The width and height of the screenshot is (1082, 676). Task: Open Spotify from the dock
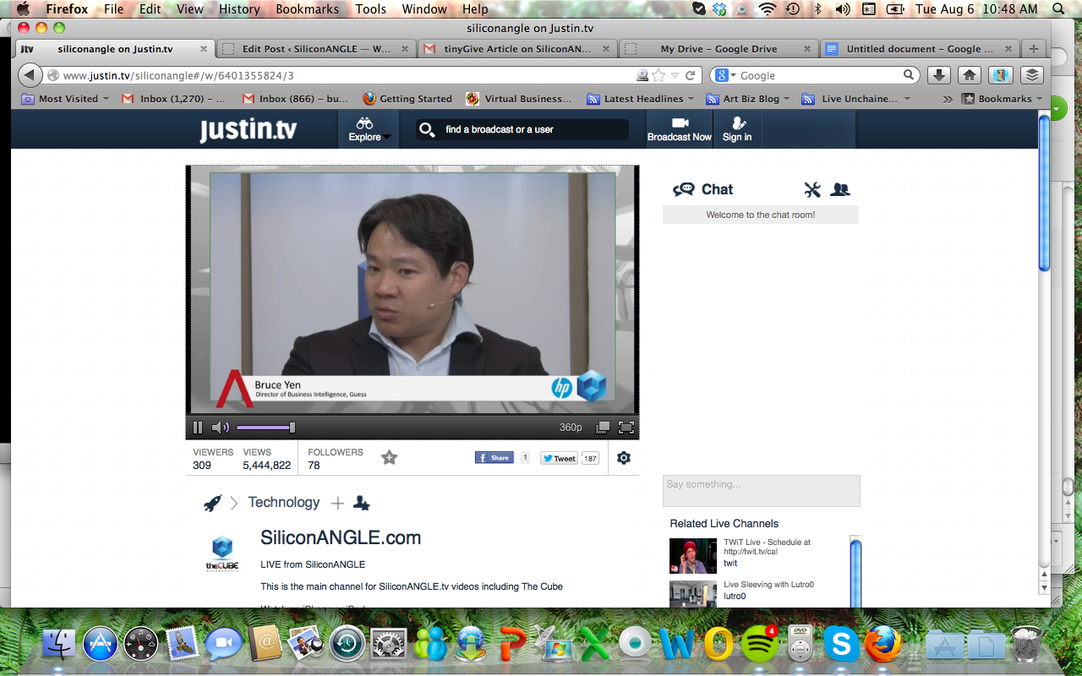click(x=759, y=645)
